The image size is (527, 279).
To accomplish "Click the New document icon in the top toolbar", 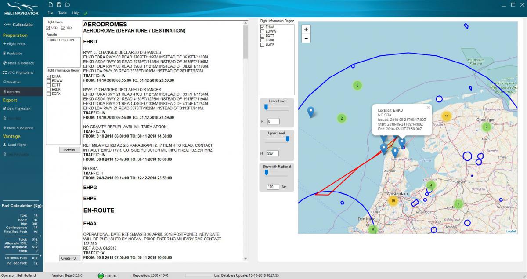I will pos(51,5).
